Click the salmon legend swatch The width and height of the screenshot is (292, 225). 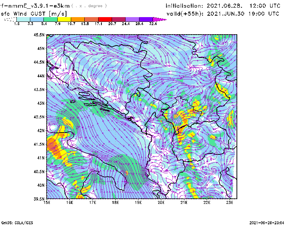92,19
